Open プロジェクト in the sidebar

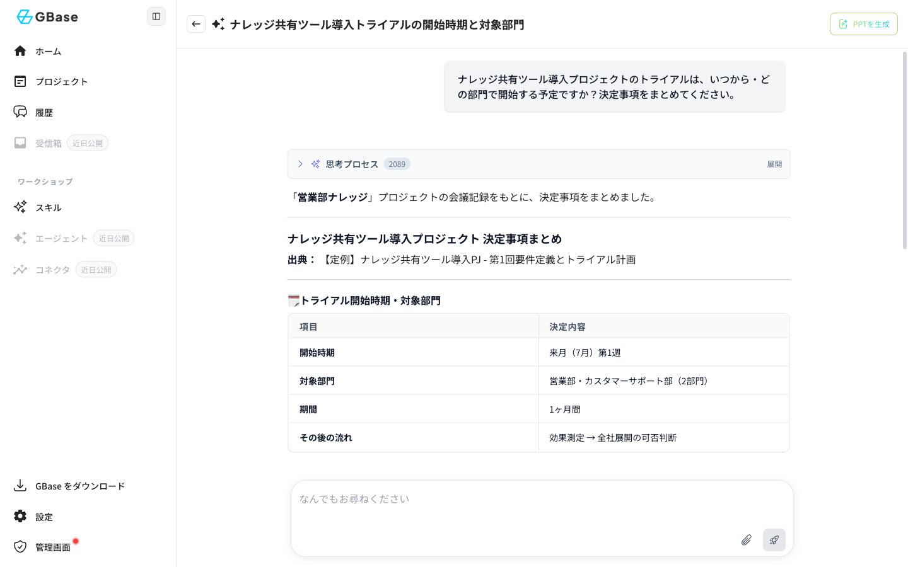tap(61, 81)
